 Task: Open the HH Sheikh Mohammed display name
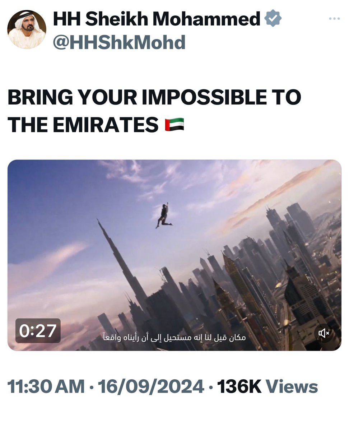(157, 19)
